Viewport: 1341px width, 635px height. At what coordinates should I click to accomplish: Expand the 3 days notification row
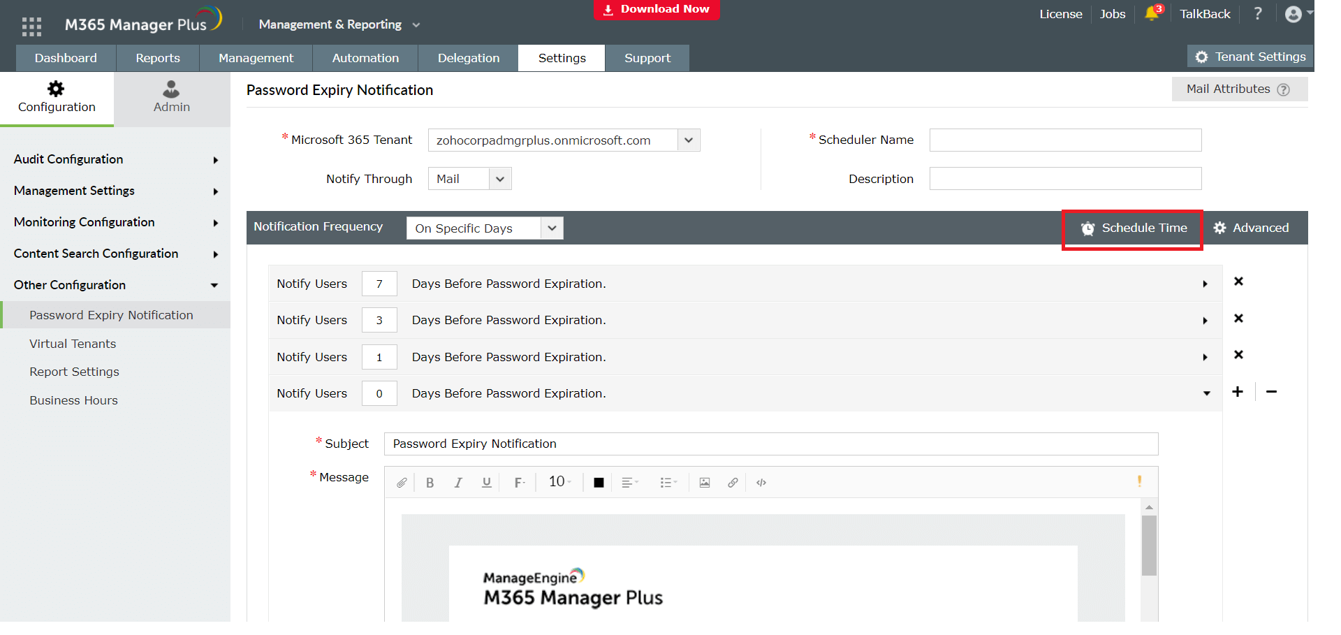tap(1206, 321)
